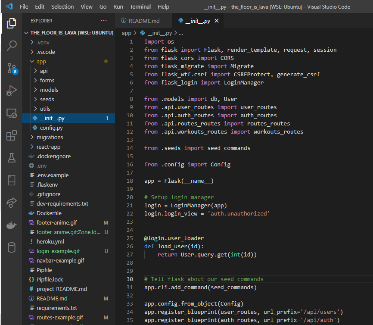Collapse the app folder

click(41, 61)
